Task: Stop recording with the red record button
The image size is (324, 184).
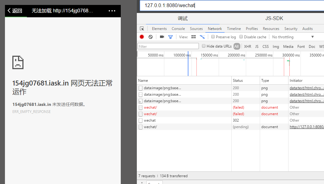Action: tap(142, 37)
